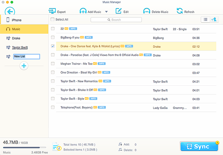Image resolution: width=223 pixels, height=155 pixels.
Task: Click the Delete Music label
Action: (160, 12)
